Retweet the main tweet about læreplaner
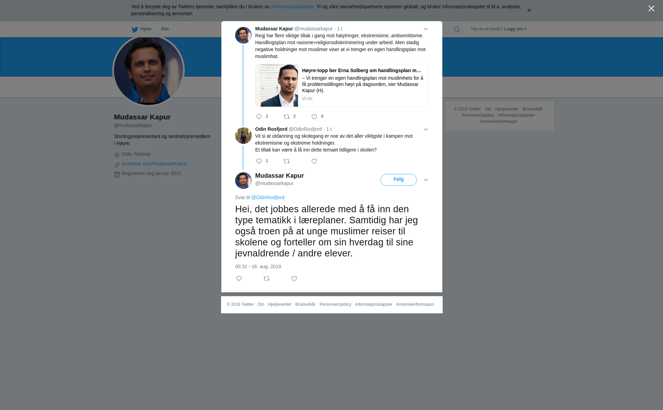 coord(267,279)
